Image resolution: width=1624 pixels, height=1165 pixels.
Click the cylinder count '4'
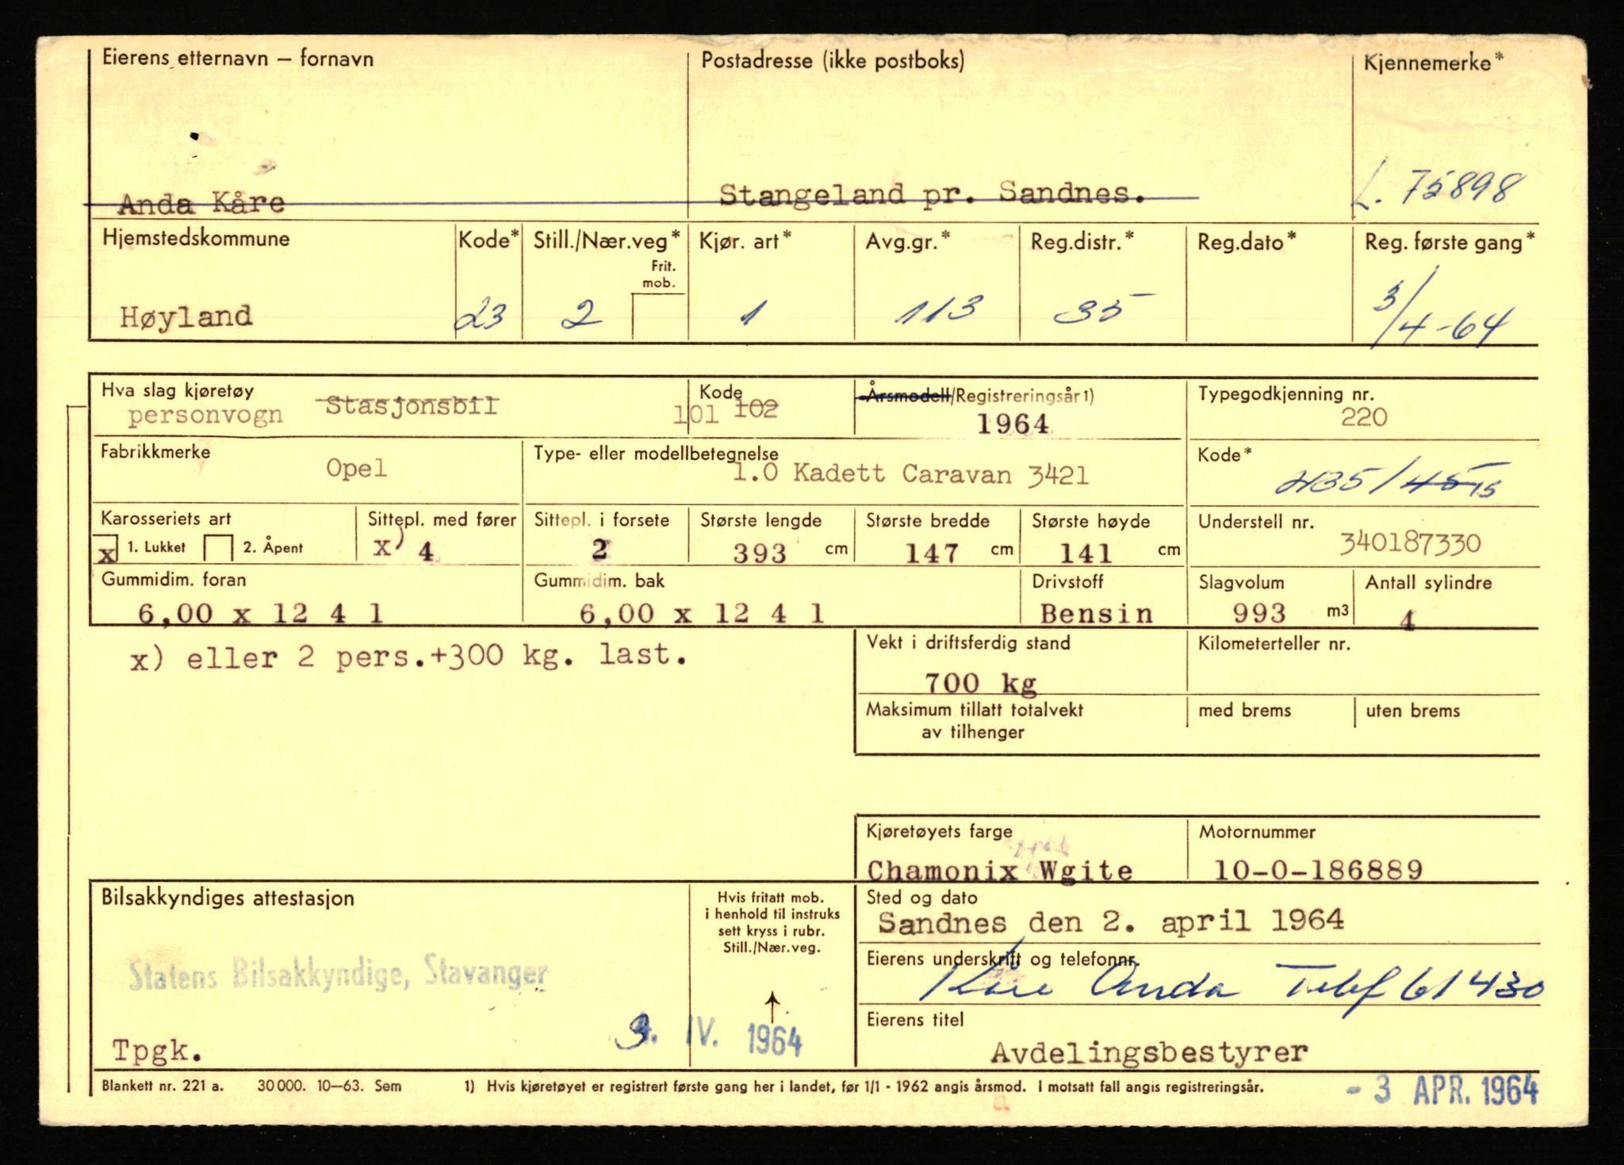click(1408, 620)
